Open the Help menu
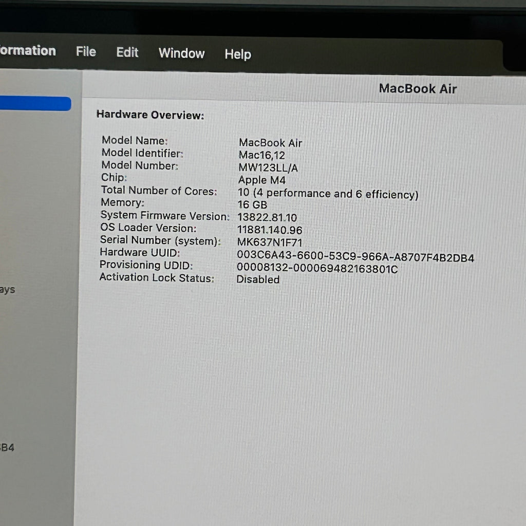Viewport: 526px width, 526px height. 237,54
